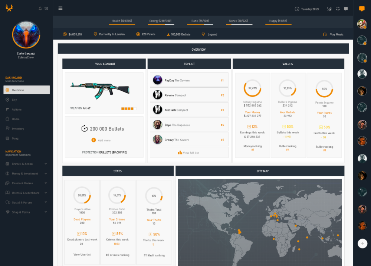Viewport: 371px width, 266px height.
Task: Open the gray chat bubble icon in the header
Action: [346, 9]
